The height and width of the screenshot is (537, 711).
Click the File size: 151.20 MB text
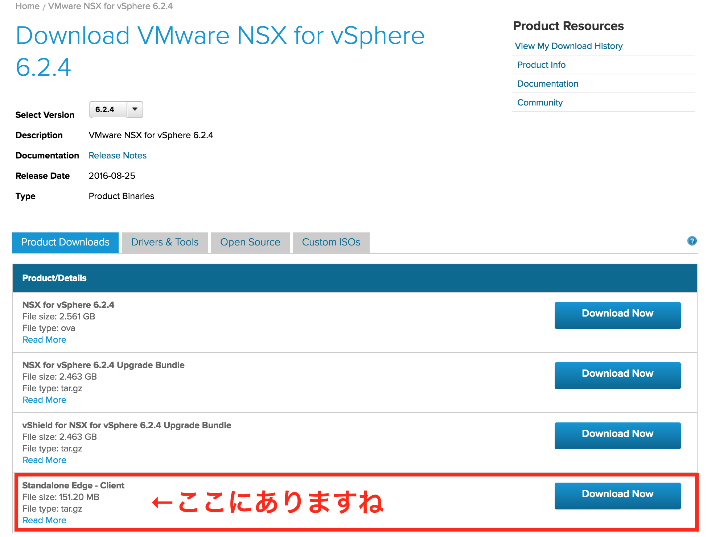[61, 497]
